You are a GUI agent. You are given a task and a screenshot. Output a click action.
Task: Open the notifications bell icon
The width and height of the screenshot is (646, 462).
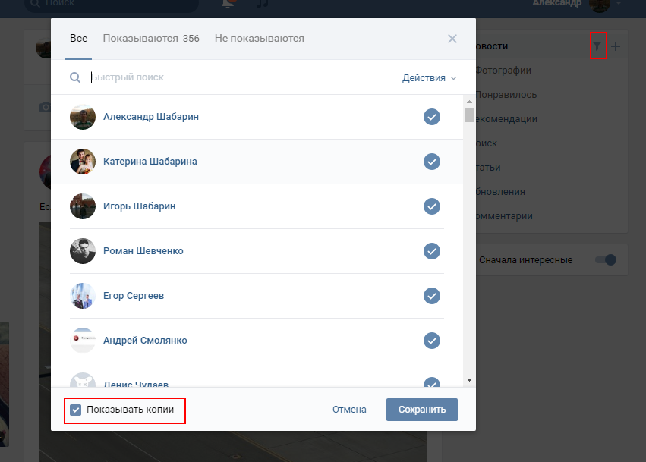[x=228, y=4]
